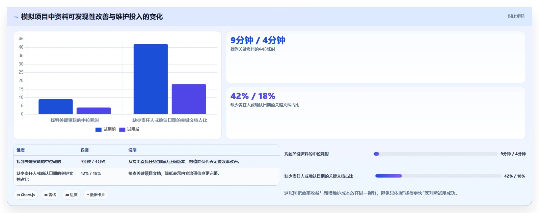Screen dimensions: 539x213
Task: Click x-axis label 找到关键资料的中位耗时
Action: tap(75, 120)
